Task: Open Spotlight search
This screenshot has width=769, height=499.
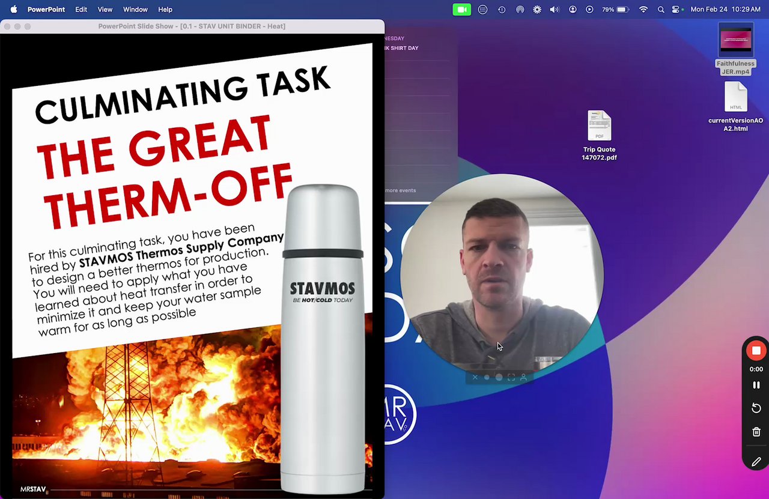Action: click(661, 10)
